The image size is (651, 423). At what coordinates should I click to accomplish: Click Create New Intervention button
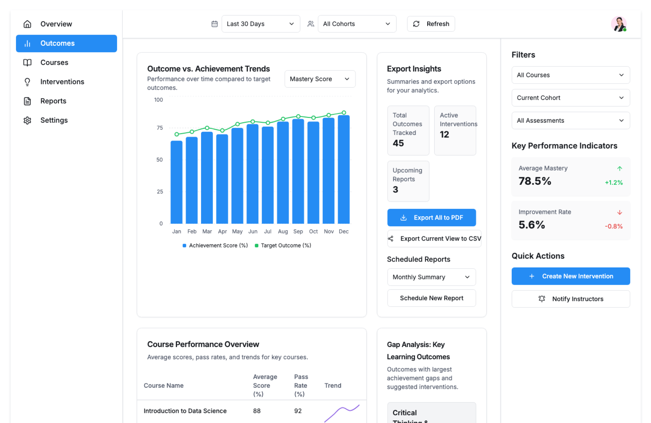point(570,276)
